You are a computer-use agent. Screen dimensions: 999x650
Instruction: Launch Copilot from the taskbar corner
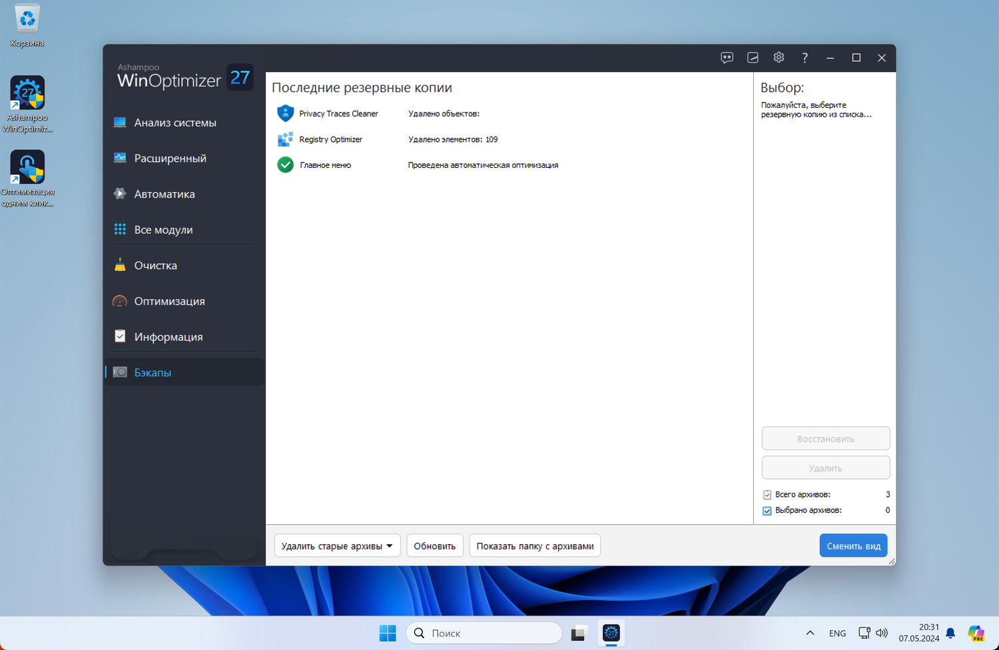click(x=976, y=633)
